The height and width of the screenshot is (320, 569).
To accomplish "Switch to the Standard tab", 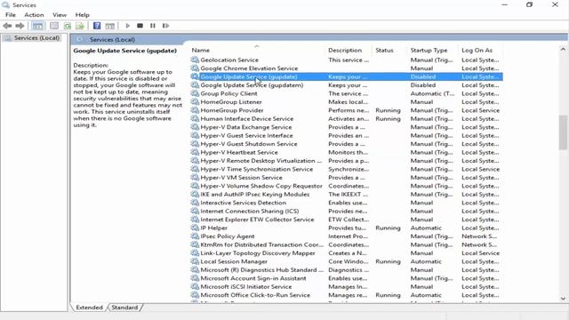I will [x=124, y=308].
